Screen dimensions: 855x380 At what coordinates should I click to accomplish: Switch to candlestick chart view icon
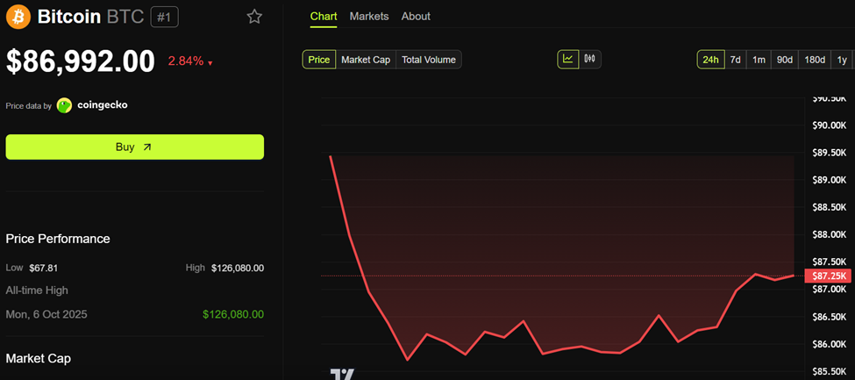pos(590,59)
